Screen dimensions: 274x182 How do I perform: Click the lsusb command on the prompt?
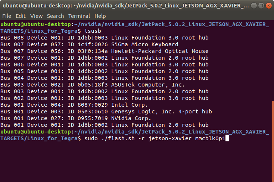[93, 31]
